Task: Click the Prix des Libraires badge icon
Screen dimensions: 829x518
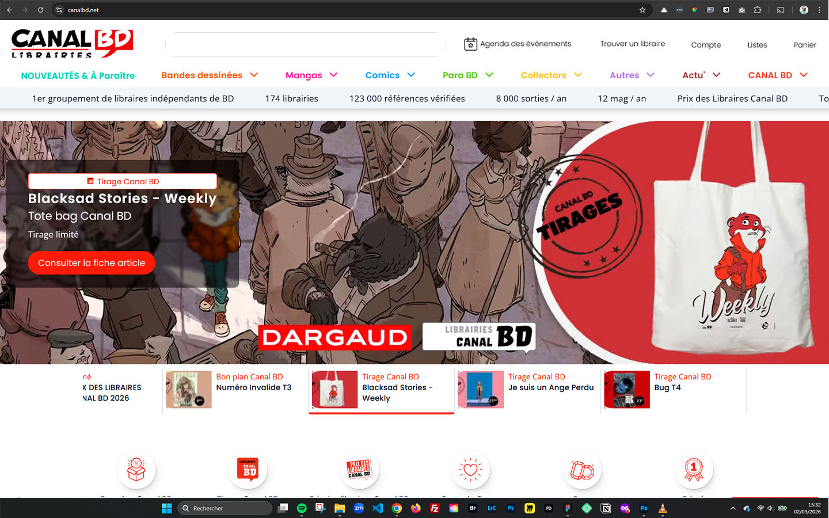Action: point(359,470)
